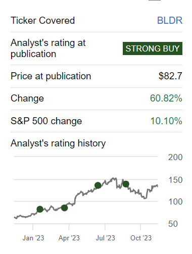The width and height of the screenshot is (192, 254).
Task: Click the 10.10% S&P 500 change value
Action: [x=166, y=121]
